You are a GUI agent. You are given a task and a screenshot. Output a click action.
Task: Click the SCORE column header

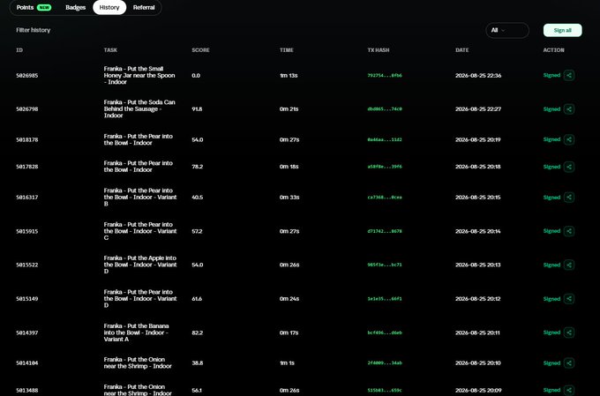point(200,50)
